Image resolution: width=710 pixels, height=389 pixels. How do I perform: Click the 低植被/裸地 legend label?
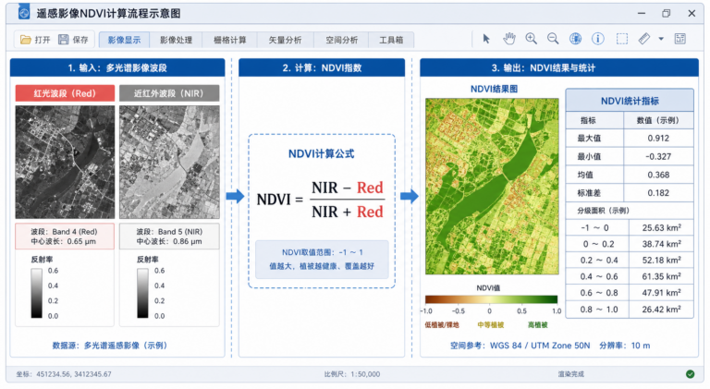pos(442,324)
